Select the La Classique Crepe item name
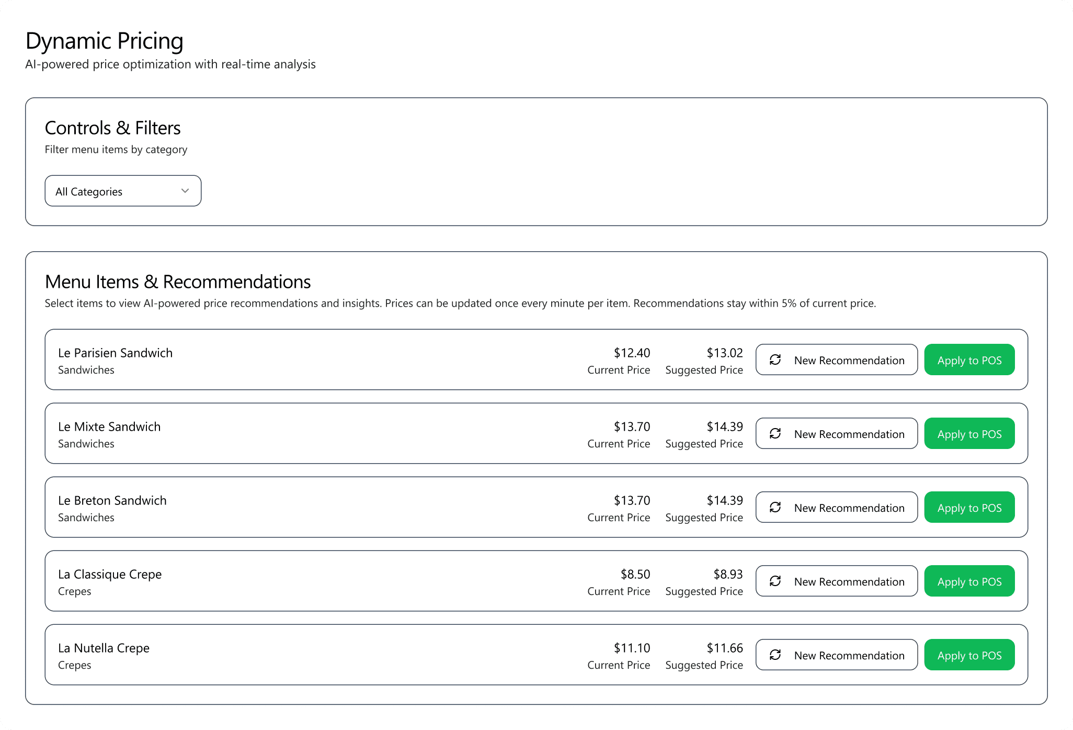1073x730 pixels. pos(110,574)
